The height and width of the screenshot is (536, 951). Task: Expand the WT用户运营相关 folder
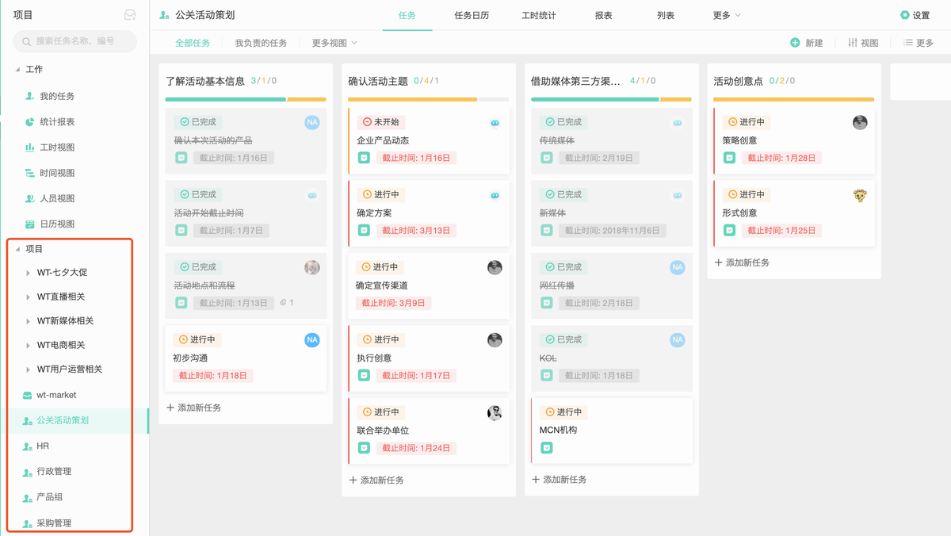(29, 369)
